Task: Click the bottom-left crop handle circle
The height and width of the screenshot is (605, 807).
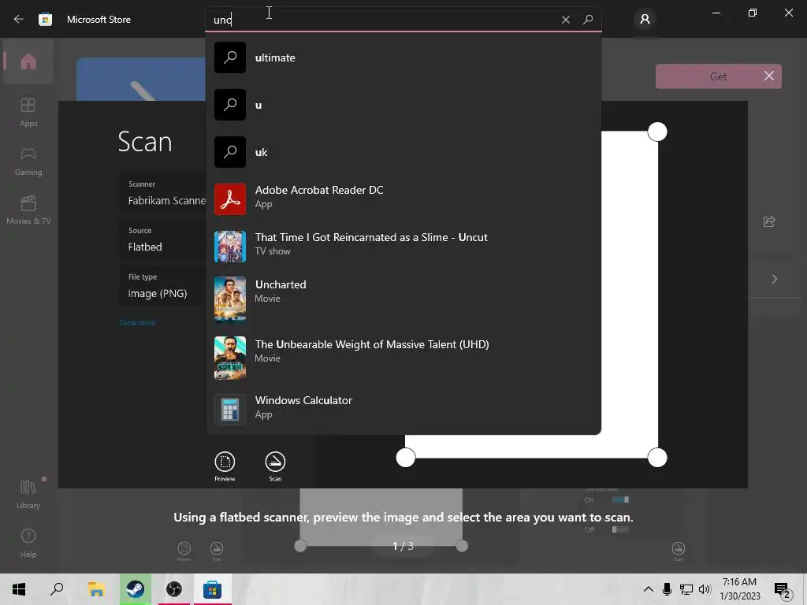Action: pos(406,458)
